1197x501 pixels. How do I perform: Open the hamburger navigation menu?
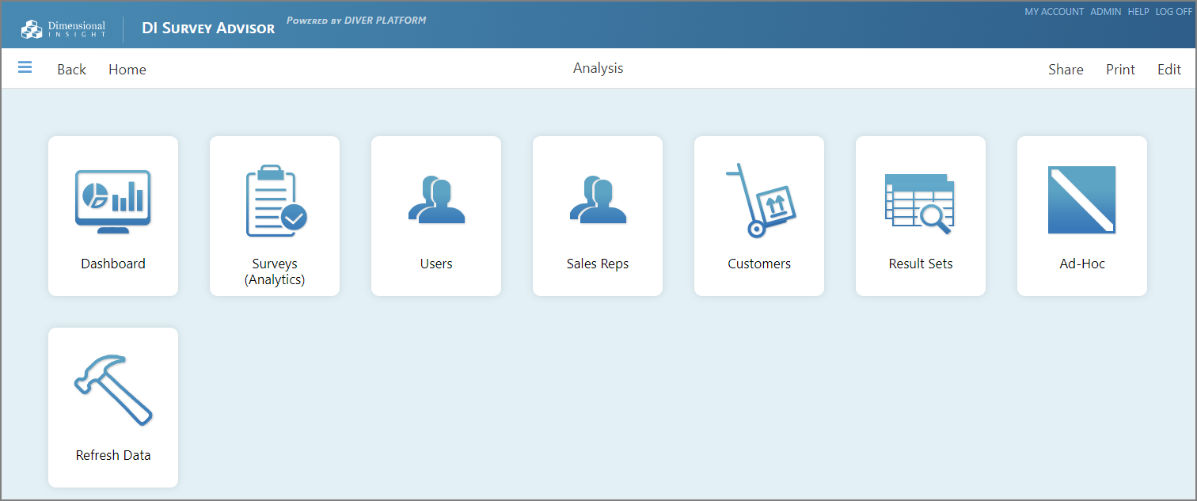[x=25, y=67]
